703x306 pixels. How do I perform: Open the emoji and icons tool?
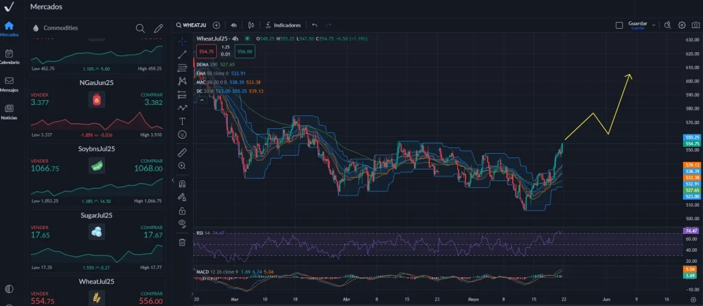[182, 134]
